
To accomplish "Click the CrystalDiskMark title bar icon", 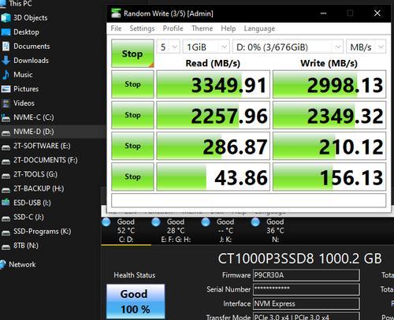I will pos(116,13).
